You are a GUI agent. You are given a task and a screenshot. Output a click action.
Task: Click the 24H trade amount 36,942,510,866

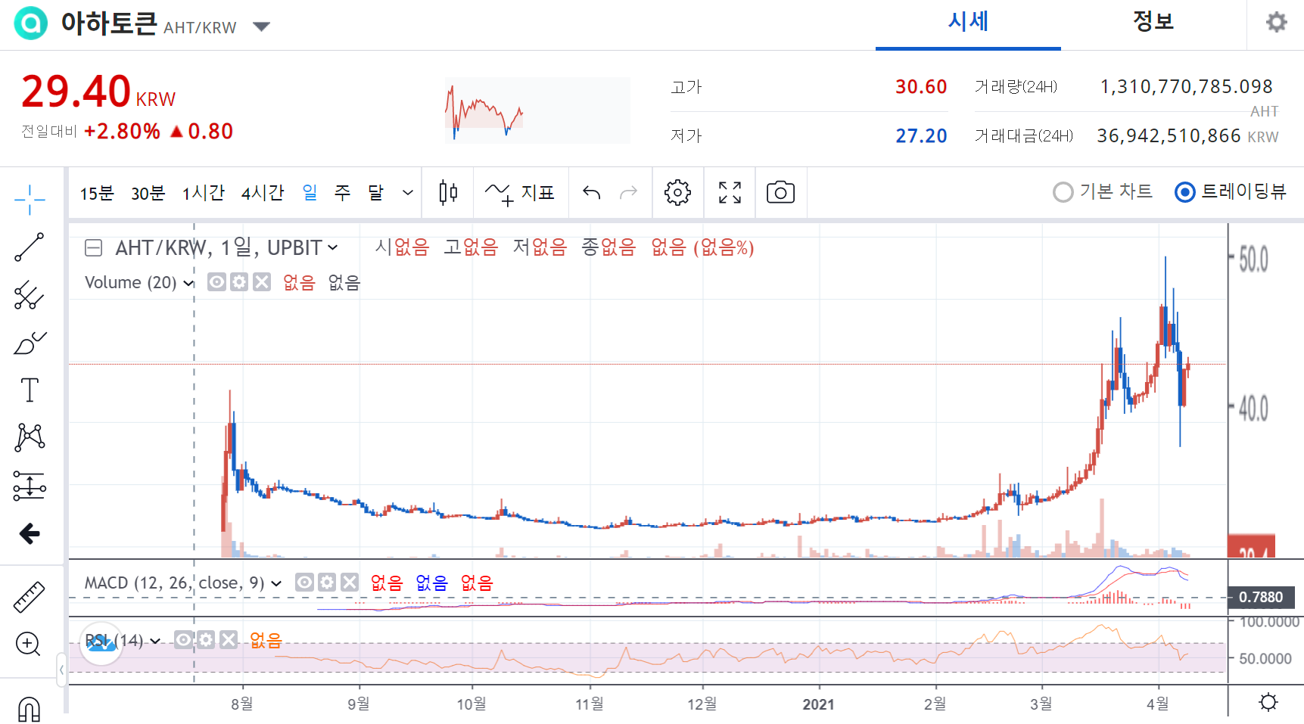point(1169,136)
